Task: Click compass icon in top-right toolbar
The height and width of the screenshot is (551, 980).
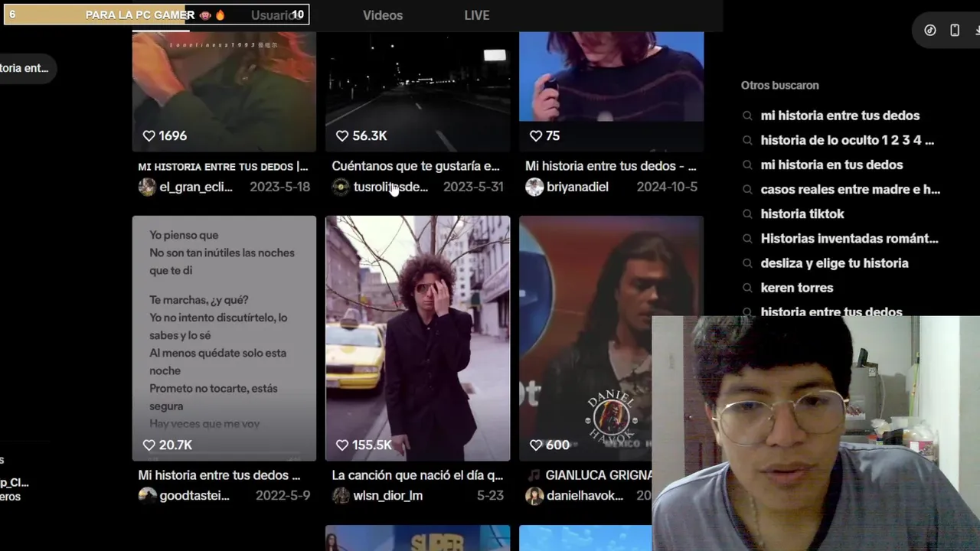Action: click(x=930, y=31)
